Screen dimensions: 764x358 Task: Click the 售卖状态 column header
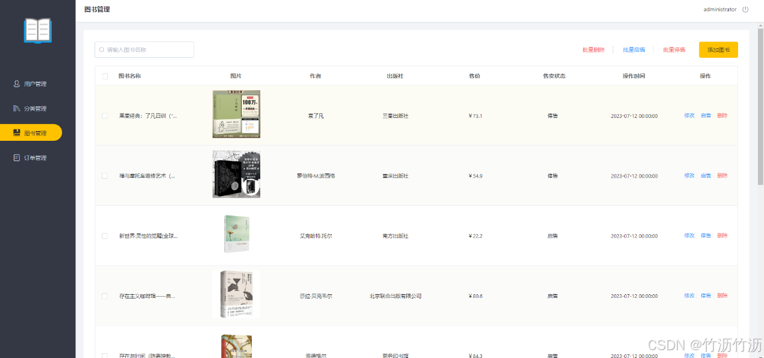(x=554, y=76)
